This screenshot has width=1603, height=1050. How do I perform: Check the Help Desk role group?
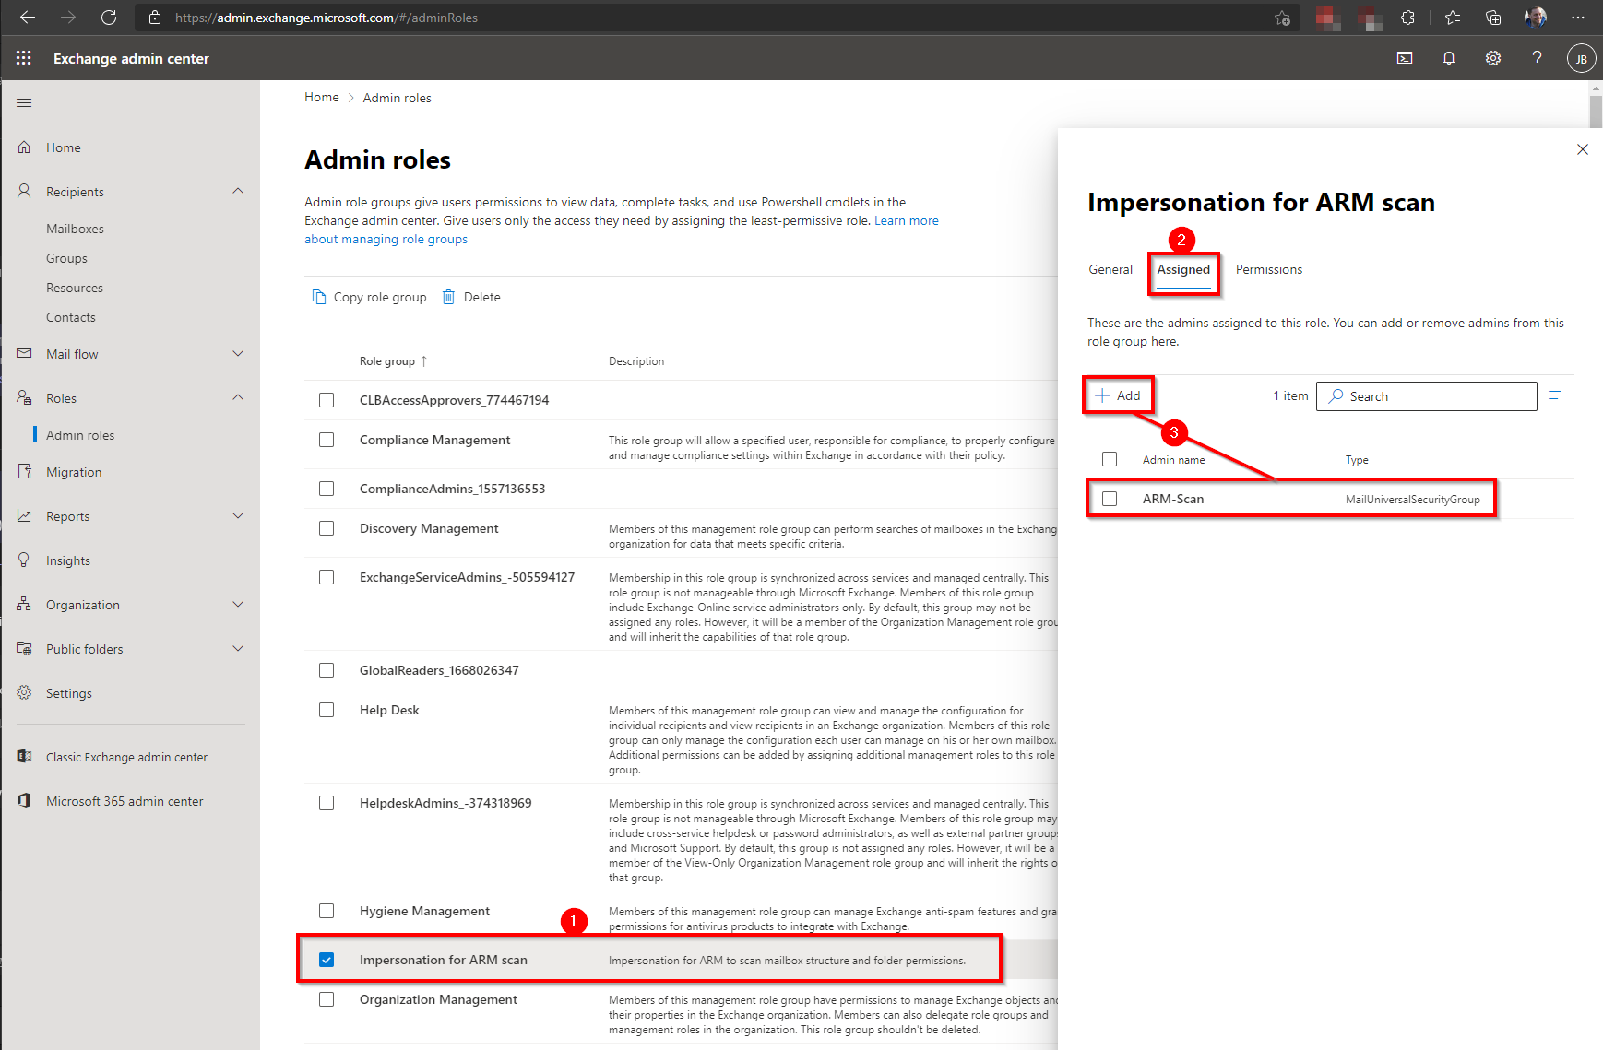[x=327, y=710]
